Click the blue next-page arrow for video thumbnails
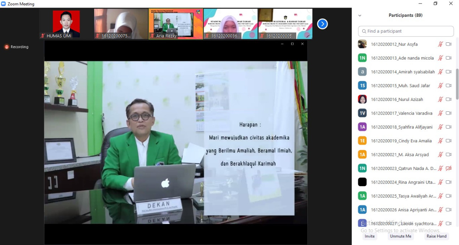 coord(322,24)
